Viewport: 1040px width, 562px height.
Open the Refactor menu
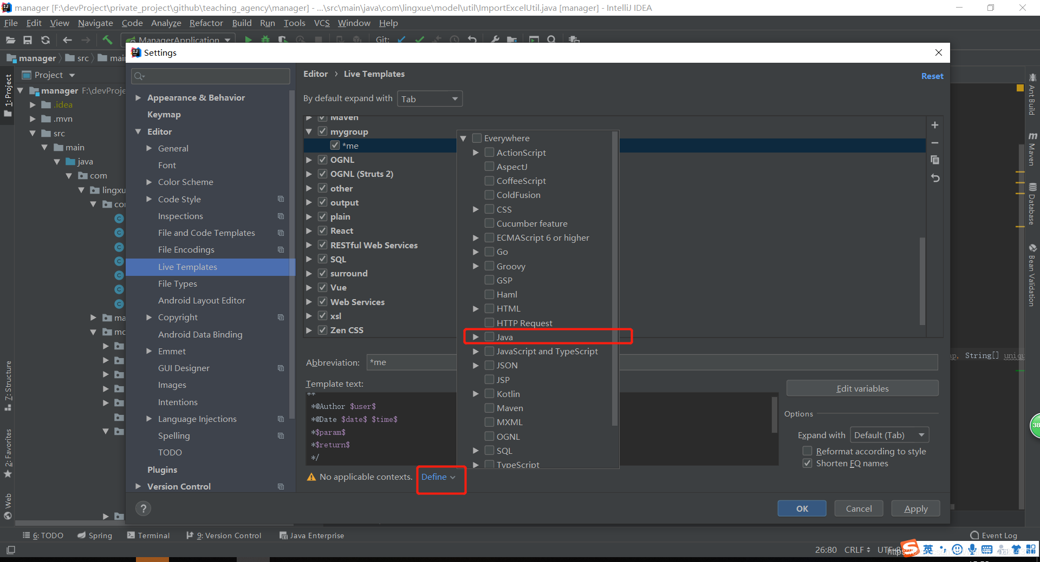[206, 23]
